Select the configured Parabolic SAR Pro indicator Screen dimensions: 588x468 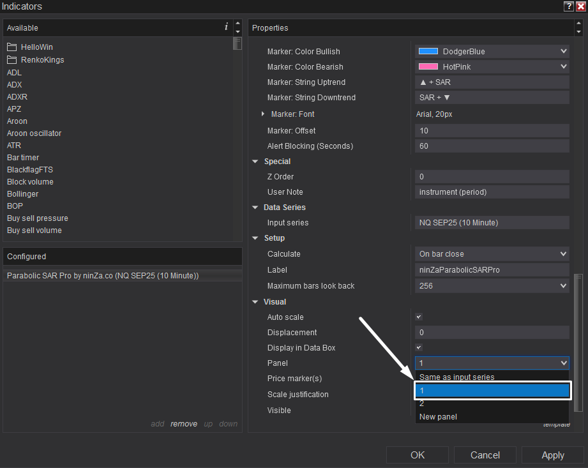tap(122, 276)
